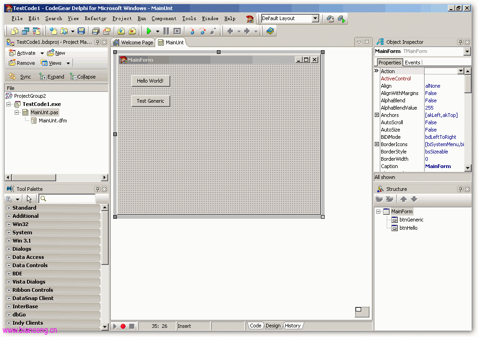Click the macro play icon in status bar

(115, 326)
